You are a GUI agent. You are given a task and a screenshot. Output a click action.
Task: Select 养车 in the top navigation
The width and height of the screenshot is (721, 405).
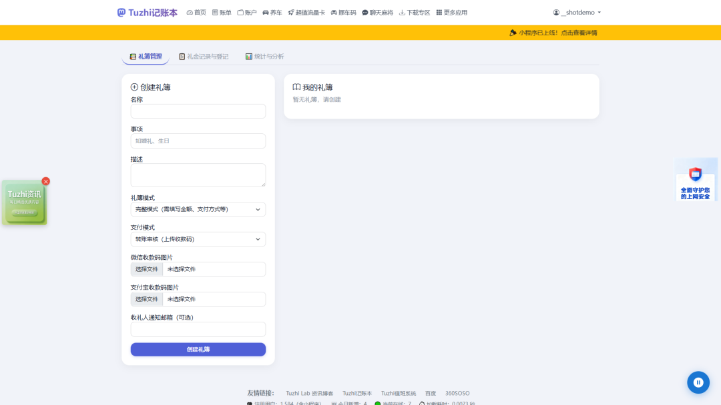272,13
